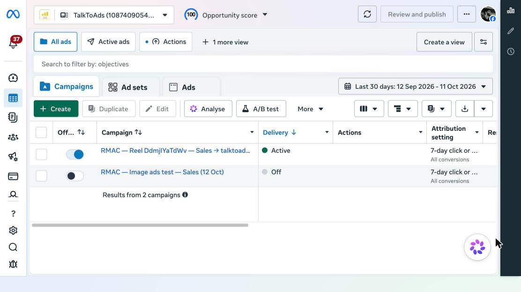This screenshot has height=292, width=521.
Task: Open the Meta AI assistant floating button
Action: point(477,247)
